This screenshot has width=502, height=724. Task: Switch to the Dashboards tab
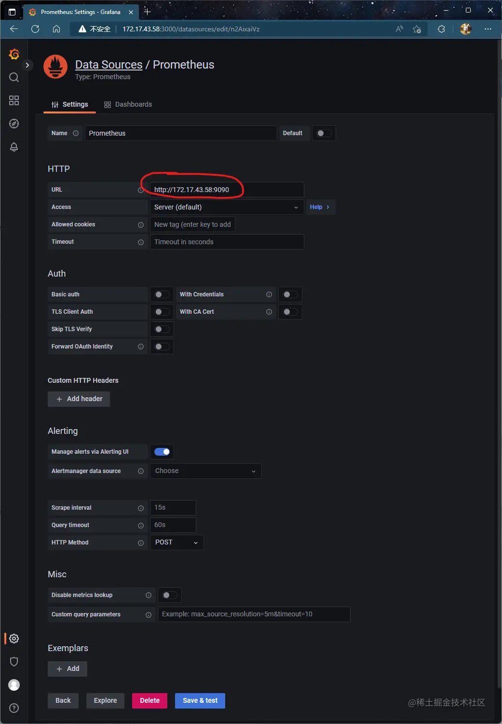click(128, 104)
